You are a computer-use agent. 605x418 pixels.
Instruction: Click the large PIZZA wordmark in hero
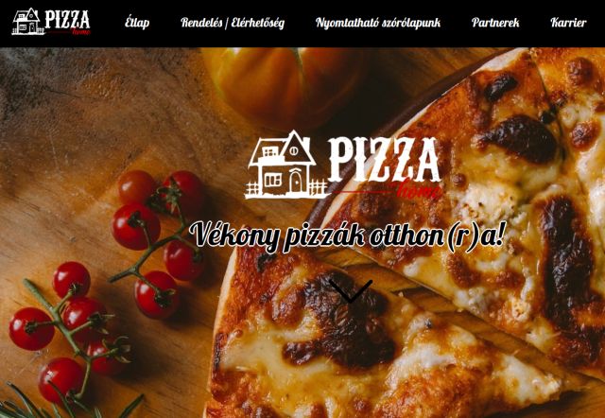385,159
